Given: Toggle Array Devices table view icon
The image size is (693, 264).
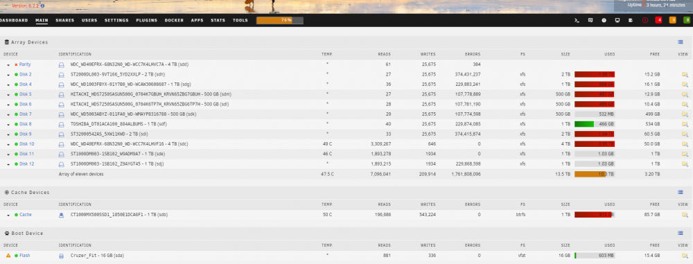Looking at the screenshot, I should click(x=681, y=42).
